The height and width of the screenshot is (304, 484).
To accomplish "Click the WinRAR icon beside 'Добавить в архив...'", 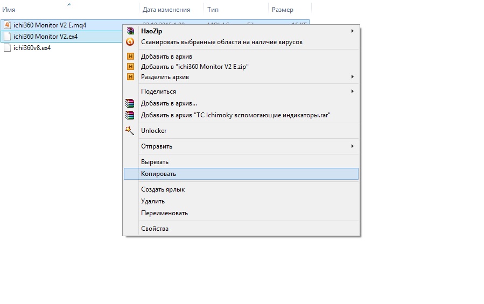I will click(x=130, y=103).
